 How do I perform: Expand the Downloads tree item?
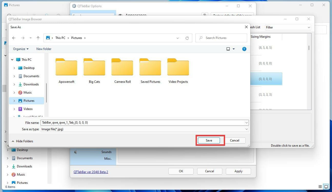14,84
